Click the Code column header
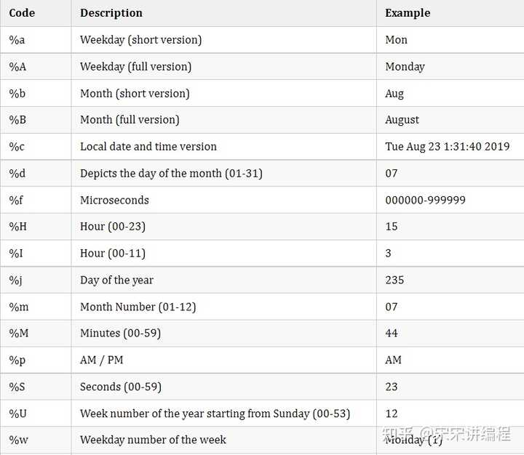The height and width of the screenshot is (455, 524). click(x=22, y=13)
